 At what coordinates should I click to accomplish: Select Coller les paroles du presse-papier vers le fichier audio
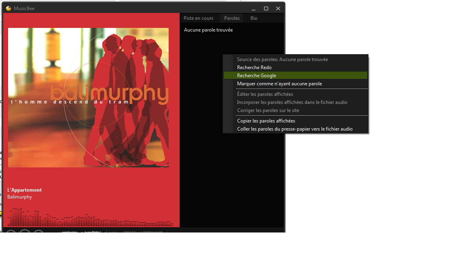click(296, 129)
